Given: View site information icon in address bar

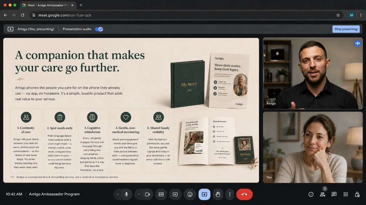Looking at the screenshot, I should (x=34, y=15).
